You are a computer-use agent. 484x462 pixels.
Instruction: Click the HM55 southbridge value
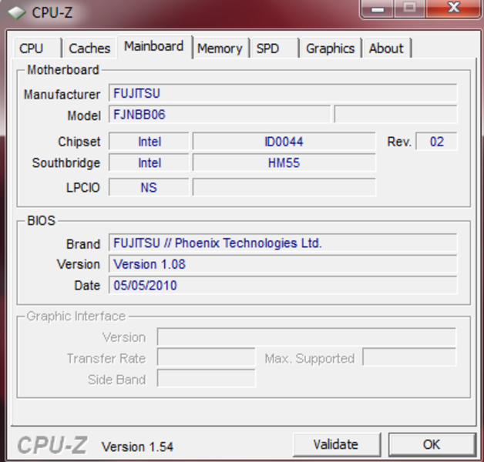click(284, 162)
